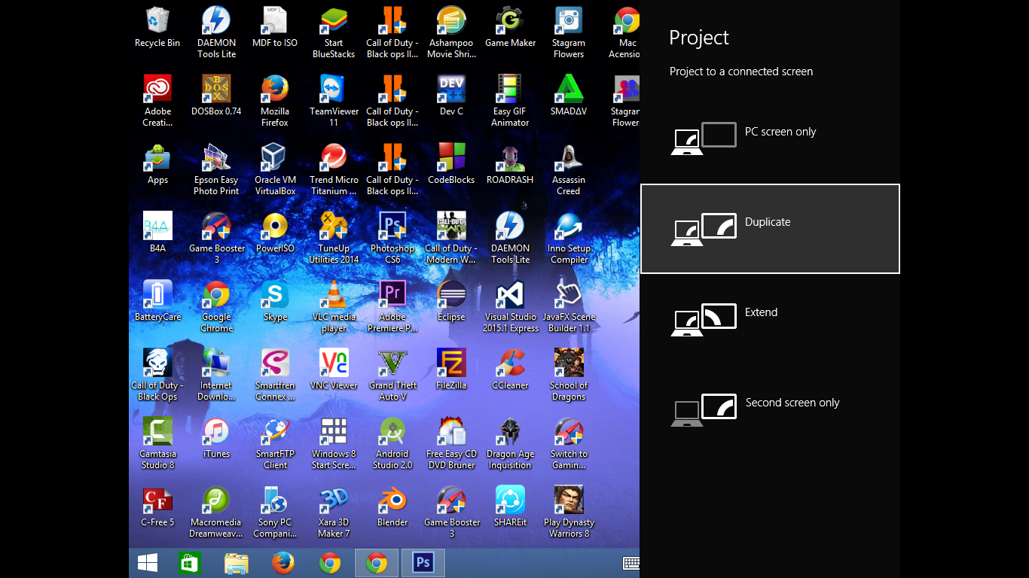Click the Assassin Creed shortcut
The width and height of the screenshot is (1029, 578).
pyautogui.click(x=569, y=169)
